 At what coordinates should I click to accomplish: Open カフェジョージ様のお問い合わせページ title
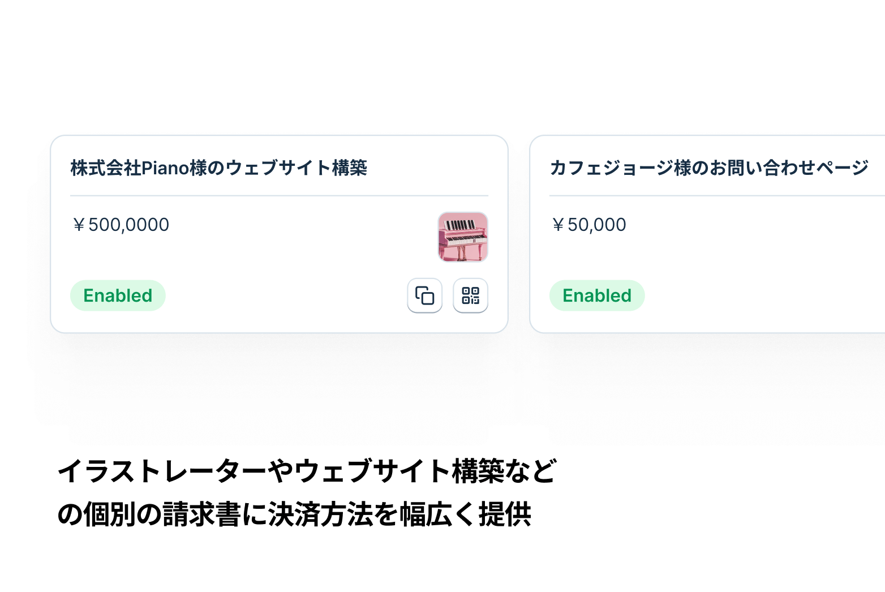pyautogui.click(x=708, y=168)
